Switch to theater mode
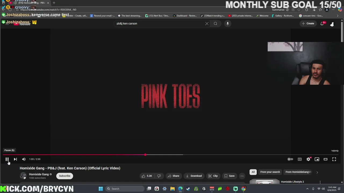Screen dimensions: 344x193 click(325, 159)
